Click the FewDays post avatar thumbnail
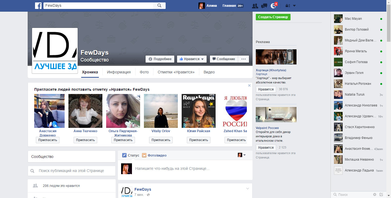391x198 pixels. [127, 192]
